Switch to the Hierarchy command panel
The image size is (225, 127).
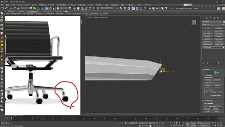[x=211, y=18]
